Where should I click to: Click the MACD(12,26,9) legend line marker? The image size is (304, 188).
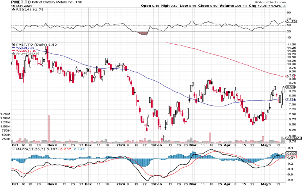pyautogui.click(x=13, y=149)
